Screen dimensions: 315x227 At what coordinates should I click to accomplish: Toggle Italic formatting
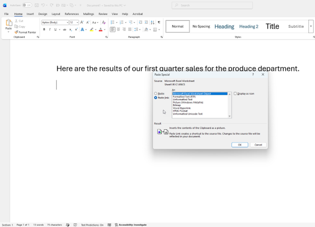[x=50, y=30]
